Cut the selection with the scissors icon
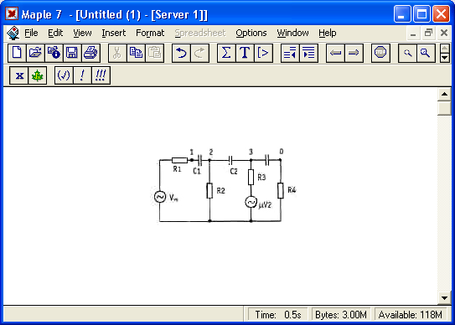Viewport: 455px width, 325px height. (117, 53)
